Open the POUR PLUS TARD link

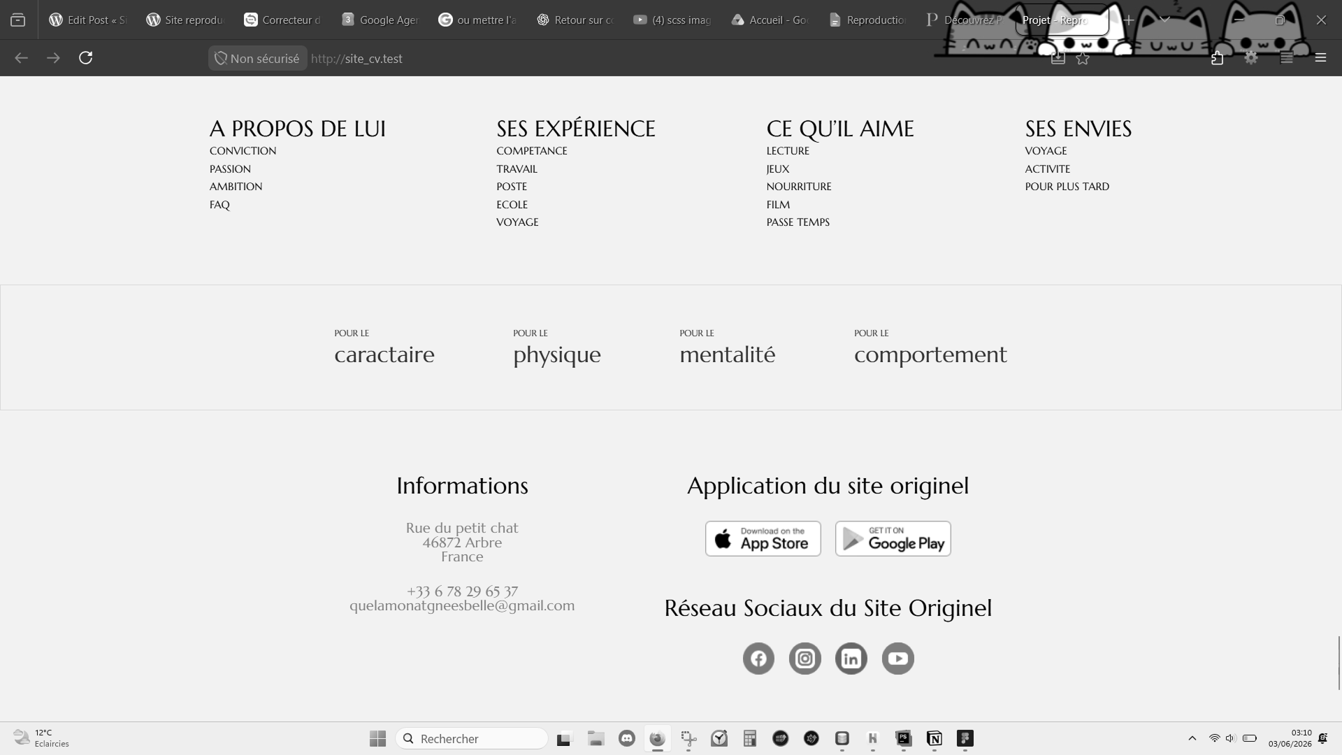[1067, 187]
